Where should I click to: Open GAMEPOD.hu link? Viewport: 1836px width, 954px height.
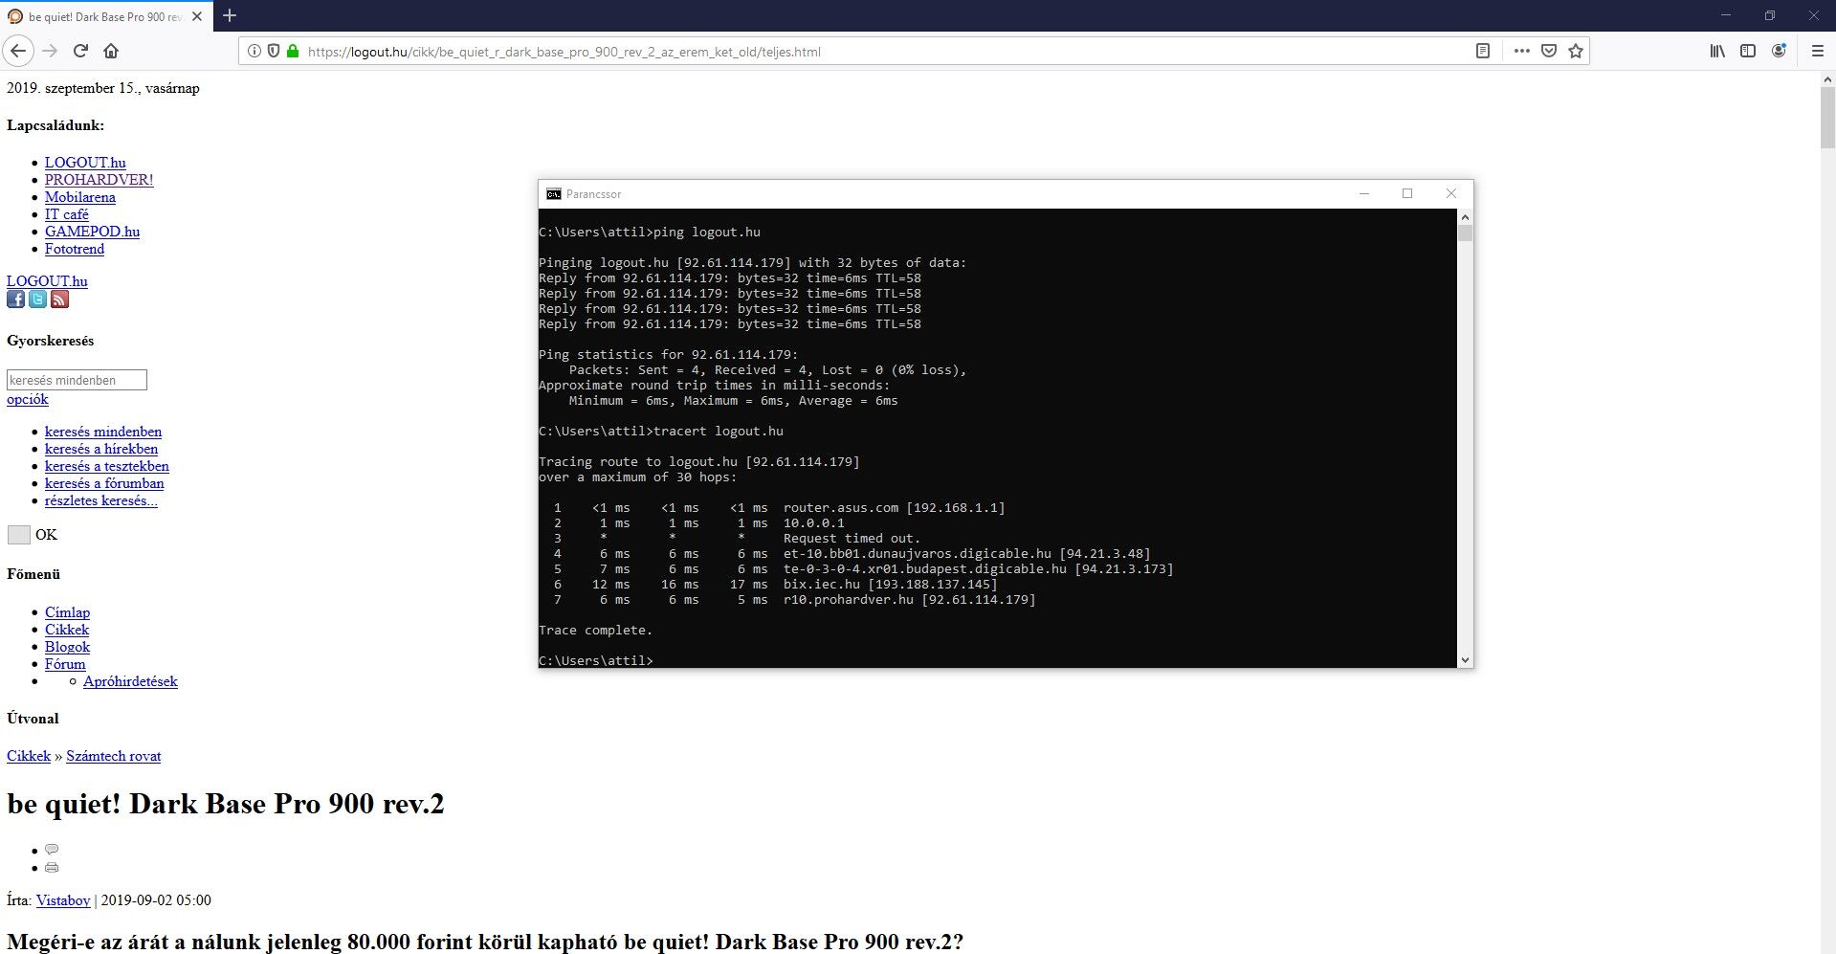coord(92,232)
